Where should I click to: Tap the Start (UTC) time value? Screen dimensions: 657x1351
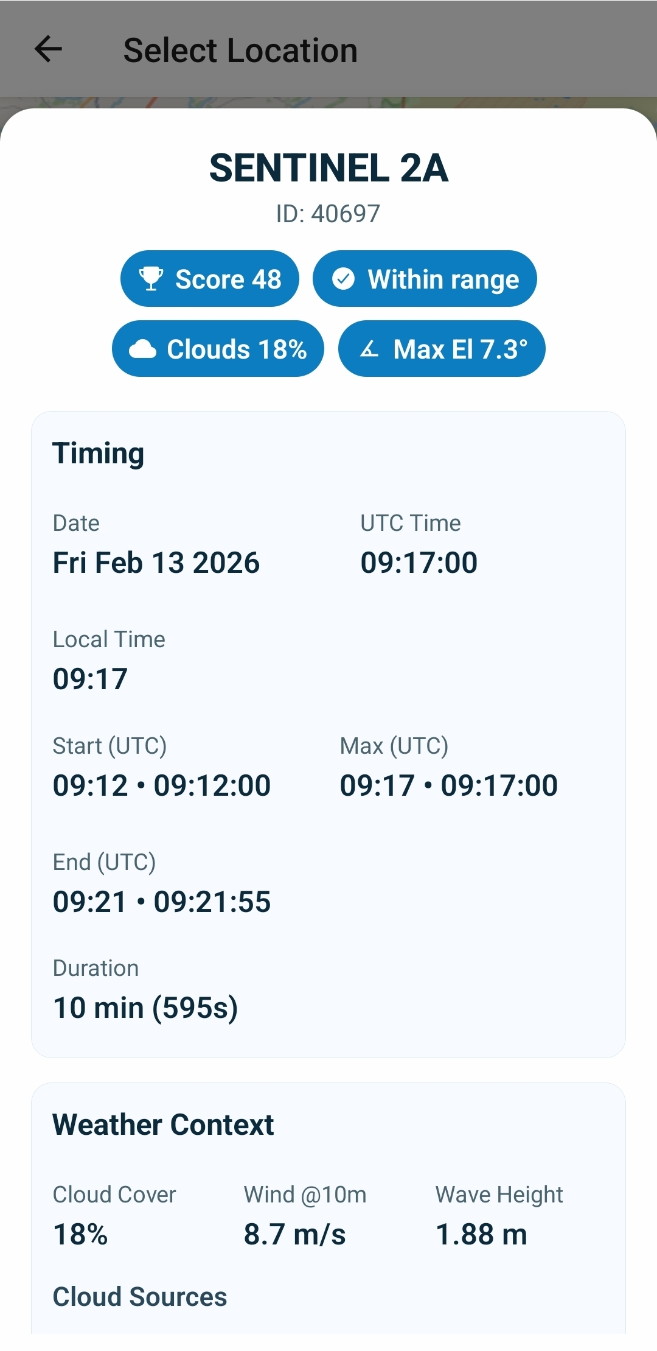click(162, 785)
